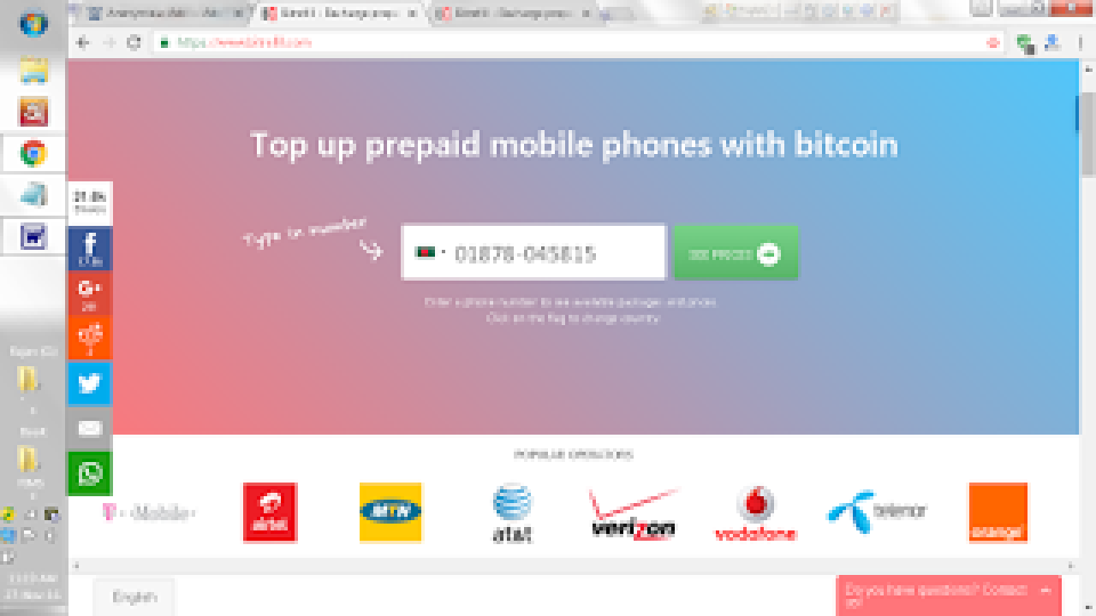Open the Vodafone operator option
This screenshot has height=616, width=1096.
755,513
